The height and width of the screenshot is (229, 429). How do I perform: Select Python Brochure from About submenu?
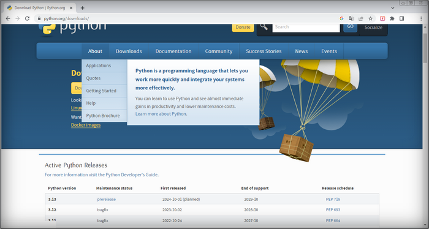pyautogui.click(x=104, y=116)
